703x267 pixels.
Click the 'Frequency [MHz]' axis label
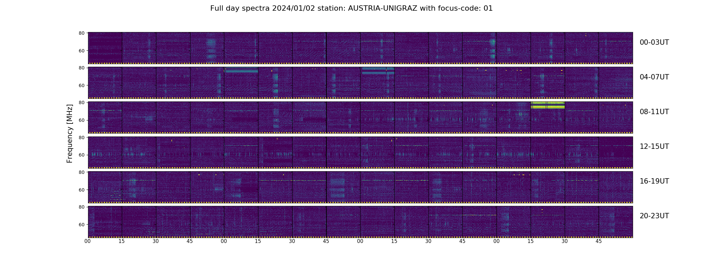[70, 133]
